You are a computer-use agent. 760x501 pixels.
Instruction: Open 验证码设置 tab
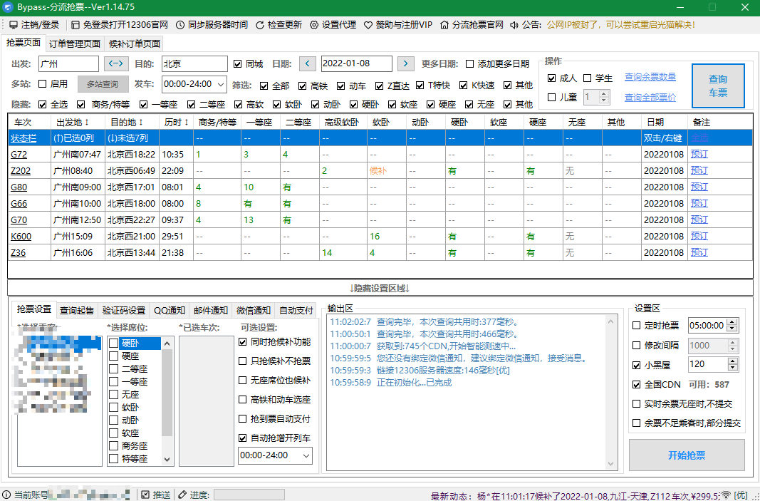tap(124, 311)
